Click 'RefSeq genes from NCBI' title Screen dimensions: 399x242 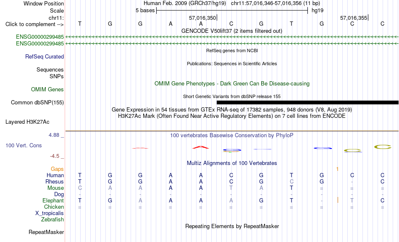pos(232,51)
